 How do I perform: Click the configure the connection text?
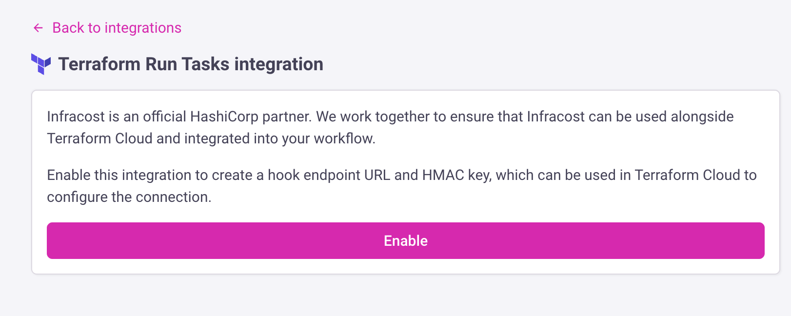click(129, 197)
